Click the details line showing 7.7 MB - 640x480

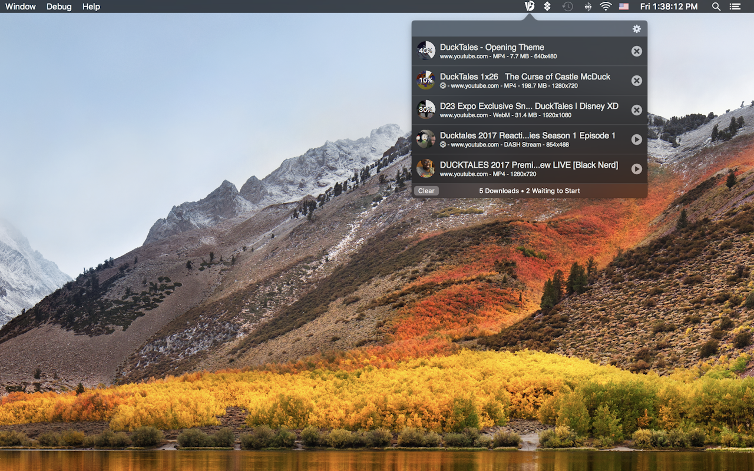[x=498, y=57]
